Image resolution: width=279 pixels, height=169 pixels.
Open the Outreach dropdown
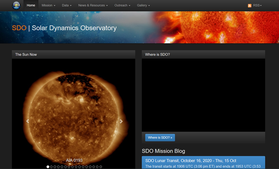point(122,5)
